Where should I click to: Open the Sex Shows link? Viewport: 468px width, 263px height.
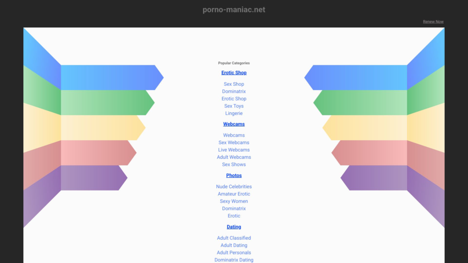click(234, 164)
